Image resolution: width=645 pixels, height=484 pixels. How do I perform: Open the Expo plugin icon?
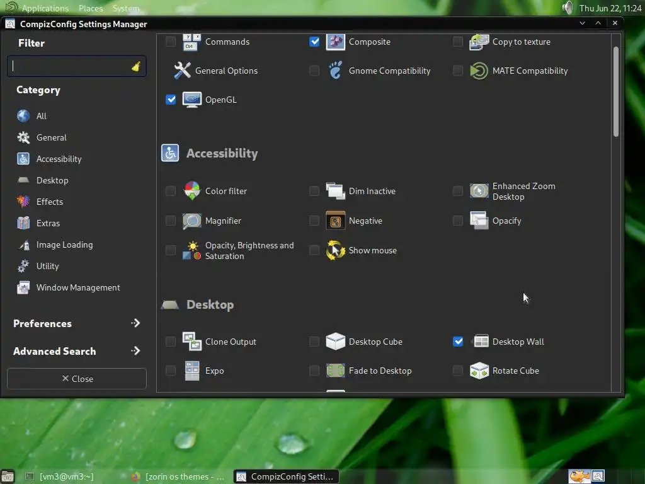pyautogui.click(x=191, y=371)
